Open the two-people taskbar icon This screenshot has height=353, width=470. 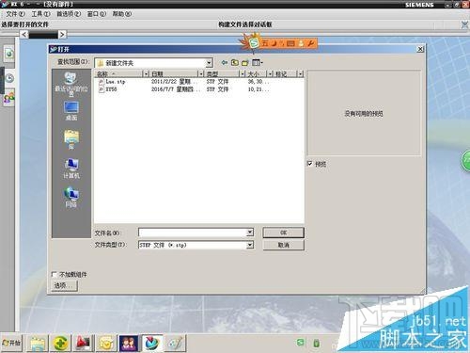coord(129,343)
